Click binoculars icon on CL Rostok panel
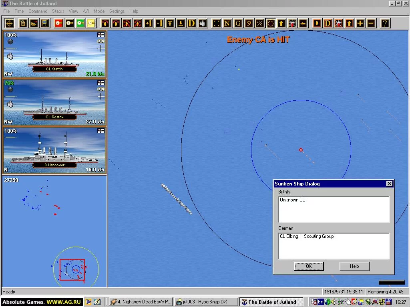The height and width of the screenshot is (307, 410). (100, 89)
